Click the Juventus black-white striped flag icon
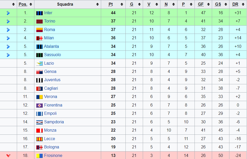Viewport: 247px width, 159px height. (x=39, y=80)
